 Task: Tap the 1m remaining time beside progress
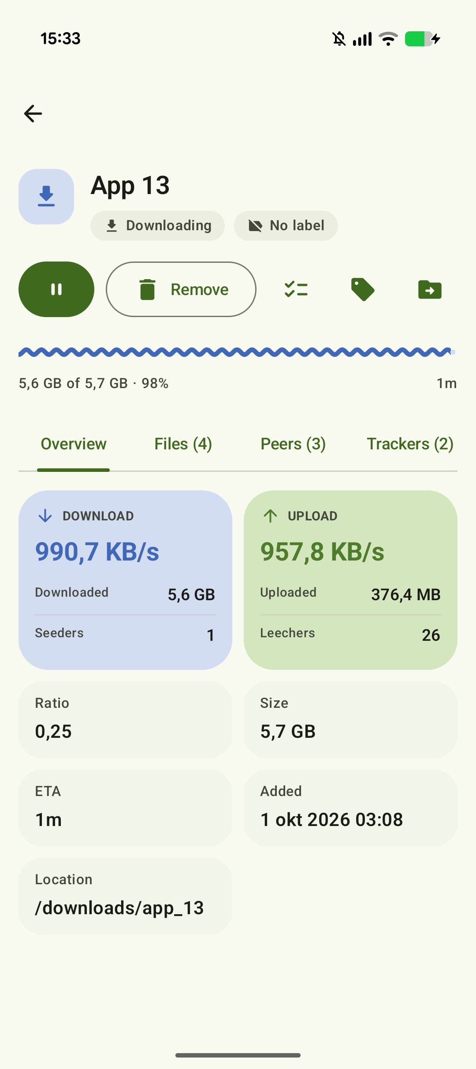tap(446, 383)
